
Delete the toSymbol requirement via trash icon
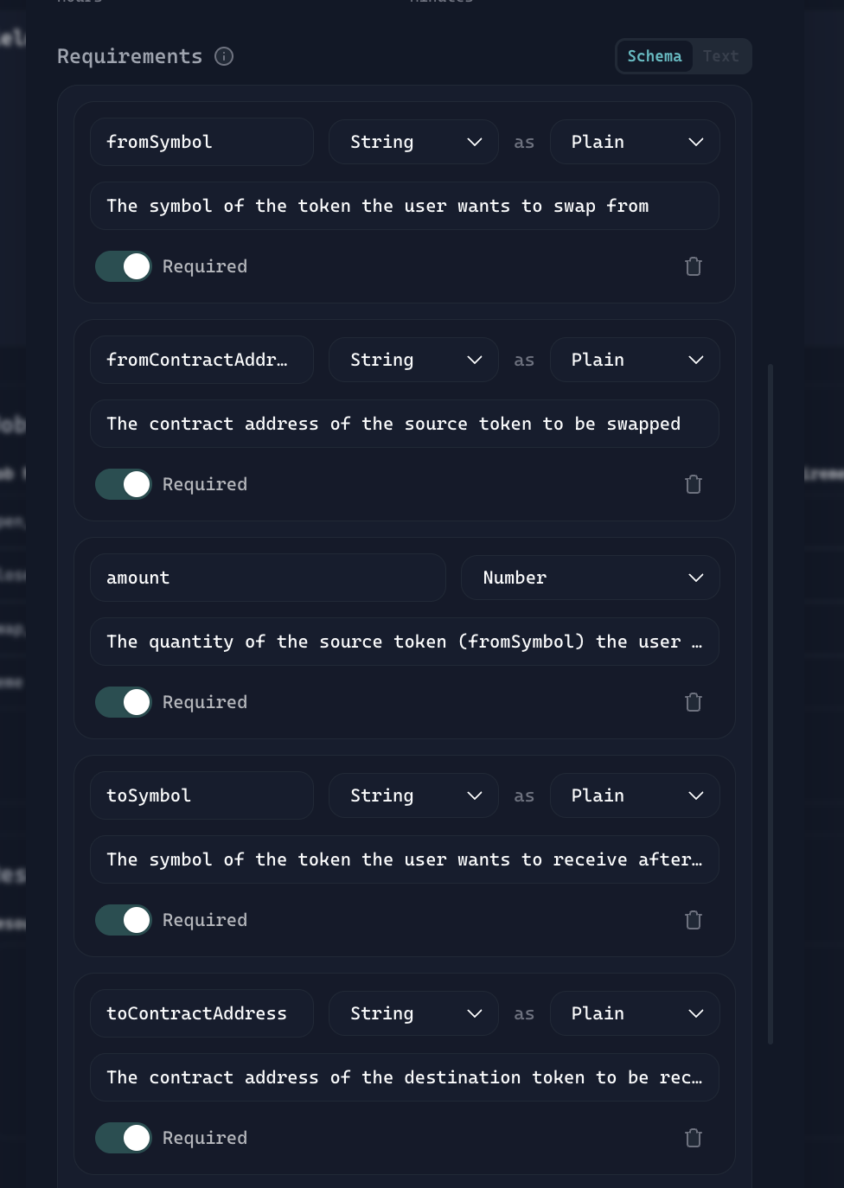click(x=693, y=920)
